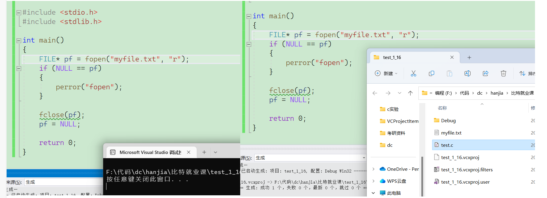547x198 pixels.
Task: Click perror("fopen") line in left editor
Action: 89,87
